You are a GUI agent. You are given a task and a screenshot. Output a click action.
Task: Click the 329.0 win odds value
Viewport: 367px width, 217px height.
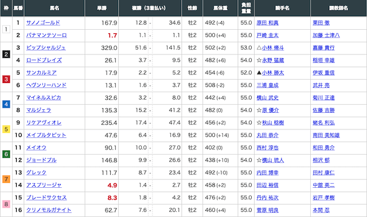109,48
